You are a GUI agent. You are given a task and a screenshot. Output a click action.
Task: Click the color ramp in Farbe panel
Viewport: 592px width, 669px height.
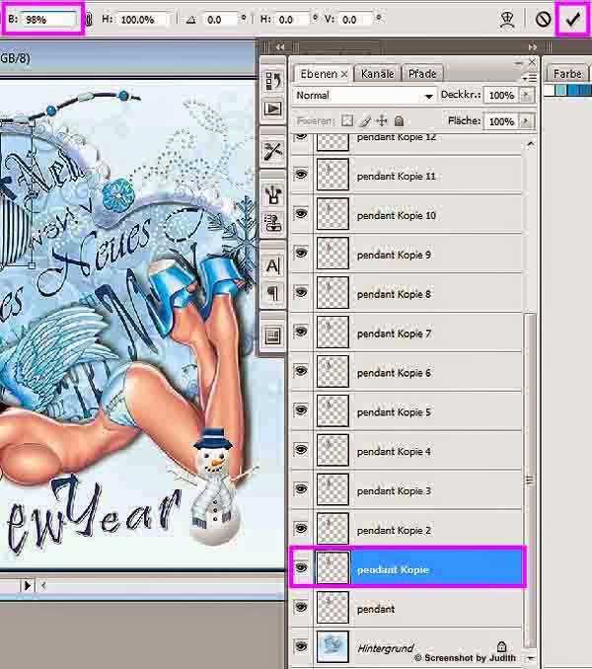pos(567,90)
